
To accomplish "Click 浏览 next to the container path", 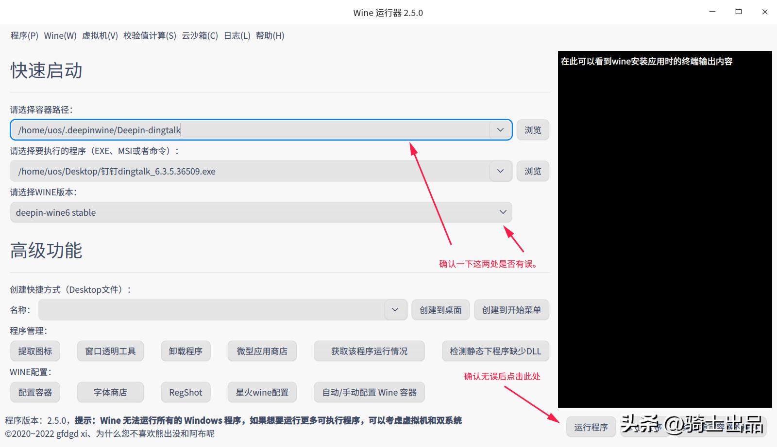I will click(x=533, y=129).
